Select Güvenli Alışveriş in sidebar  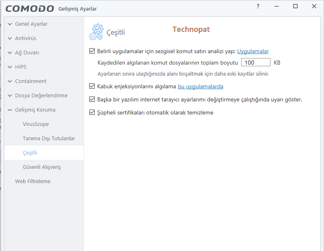pos(42,167)
